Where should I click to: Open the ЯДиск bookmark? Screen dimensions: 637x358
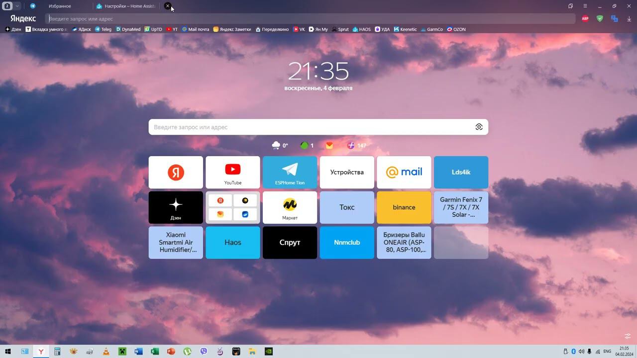point(82,29)
